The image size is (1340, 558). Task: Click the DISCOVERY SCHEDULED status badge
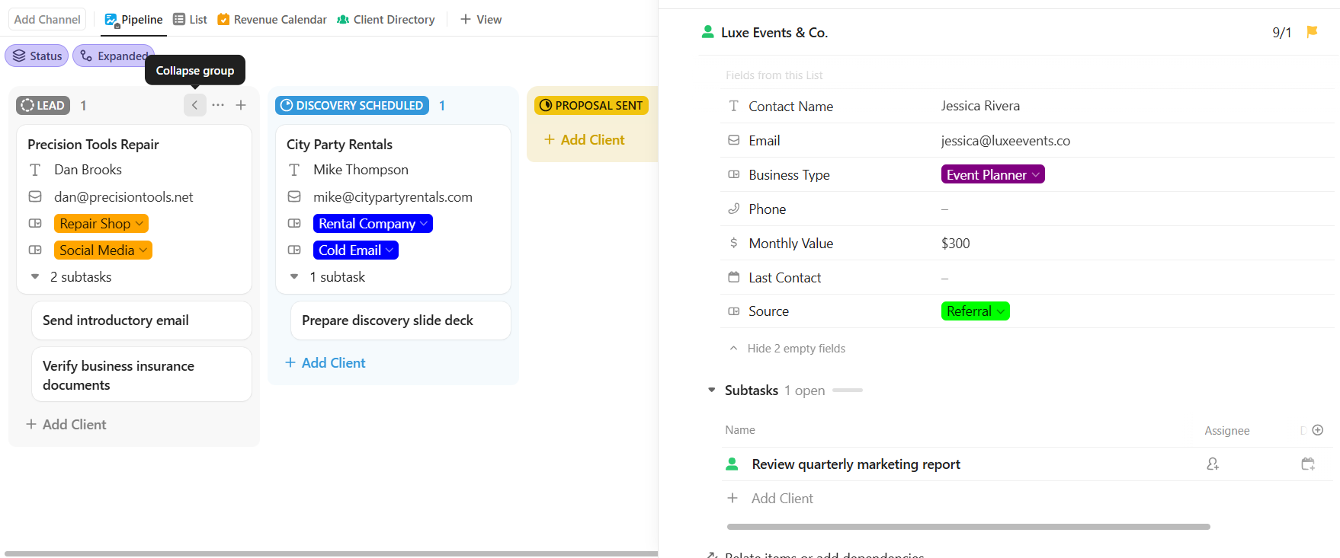[352, 105]
